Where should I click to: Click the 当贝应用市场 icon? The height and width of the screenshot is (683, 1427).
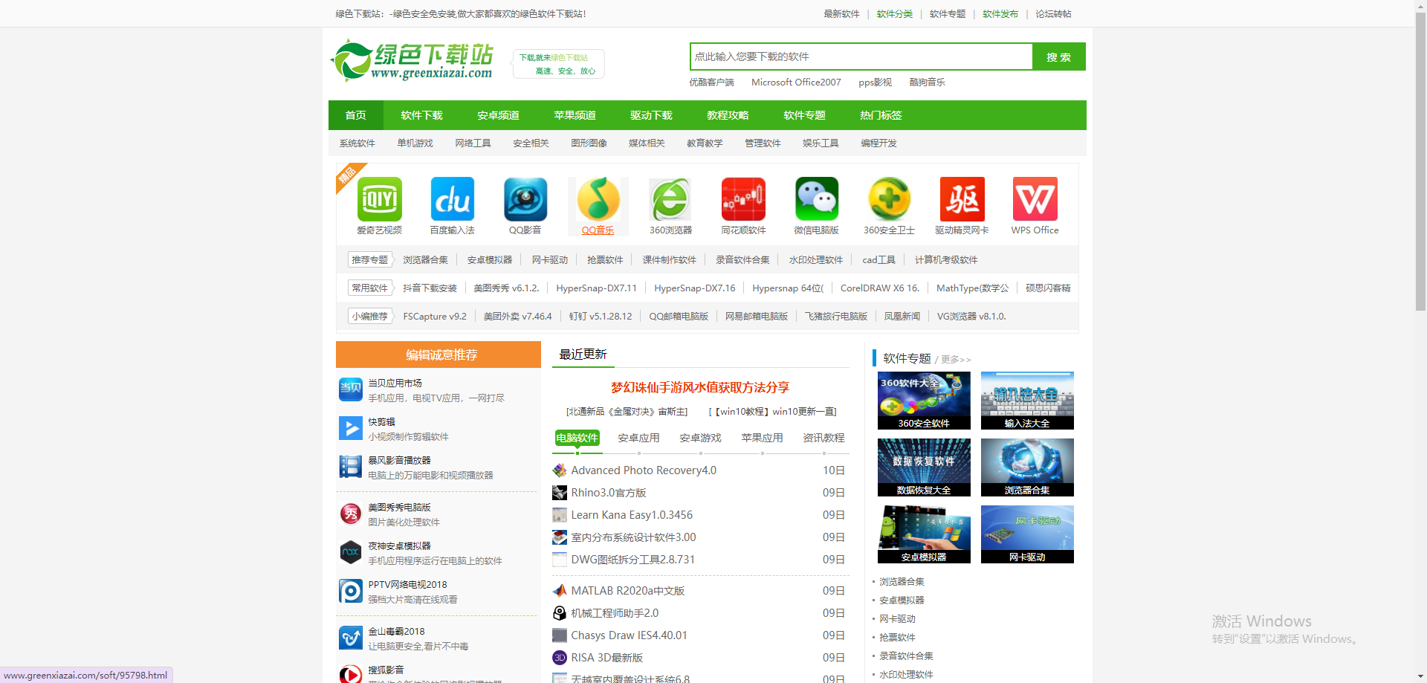(x=351, y=389)
